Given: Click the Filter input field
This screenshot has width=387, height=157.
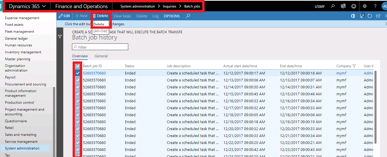Looking at the screenshot, I should tap(100, 47).
